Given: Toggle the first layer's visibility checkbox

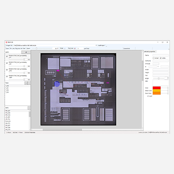Looking at the screenshot, I should click(x=7, y=56).
